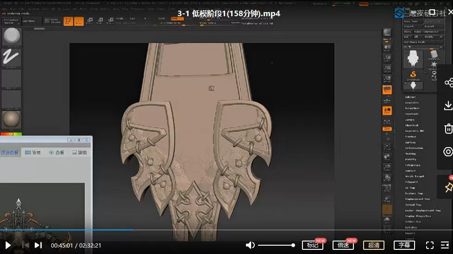This screenshot has height=254, width=453.
Task: Skip to the next video
Action: 38,245
